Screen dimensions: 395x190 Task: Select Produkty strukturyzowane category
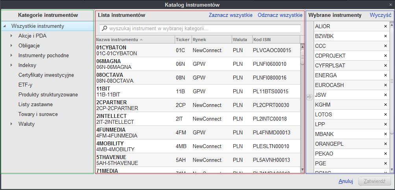click(x=48, y=95)
